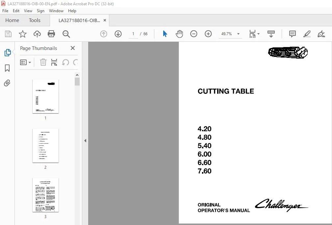Image resolution: width=332 pixels, height=225 pixels.
Task: Click the page number input field
Action: [x=133, y=34]
